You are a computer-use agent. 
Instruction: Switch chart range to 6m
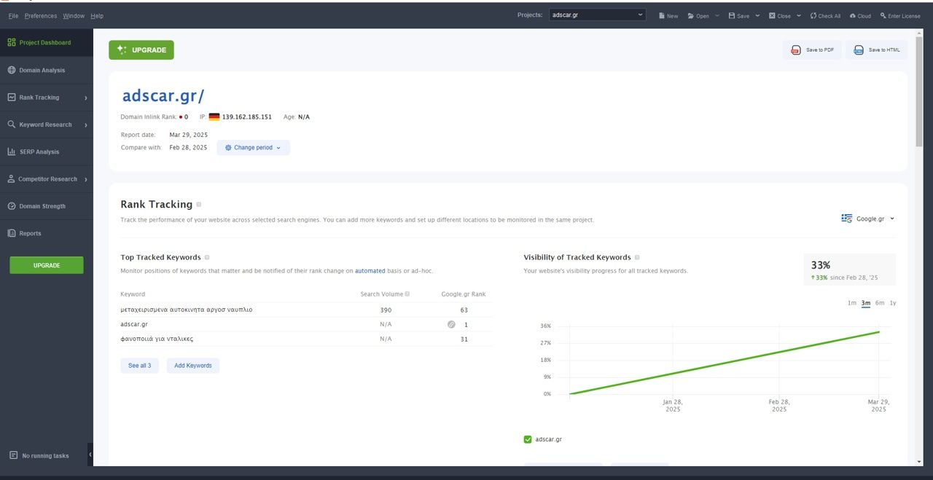[880, 303]
